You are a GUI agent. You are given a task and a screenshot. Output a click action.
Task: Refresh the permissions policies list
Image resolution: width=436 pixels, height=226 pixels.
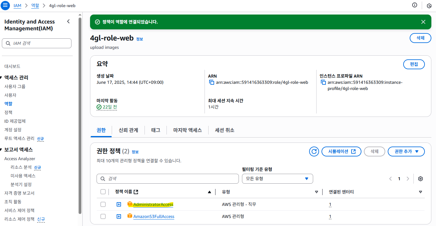coord(314,151)
